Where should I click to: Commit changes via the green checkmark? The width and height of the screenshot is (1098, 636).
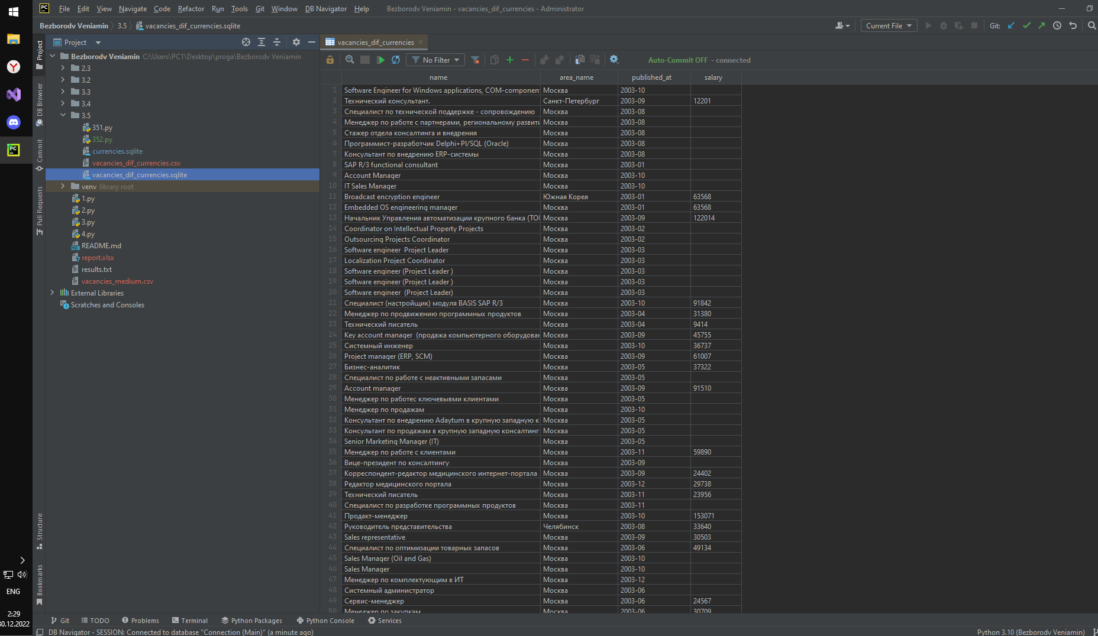[1027, 25]
